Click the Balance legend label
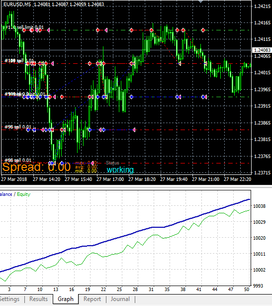Image resolution: width=272 pixels, height=306 pixels. click(6, 194)
